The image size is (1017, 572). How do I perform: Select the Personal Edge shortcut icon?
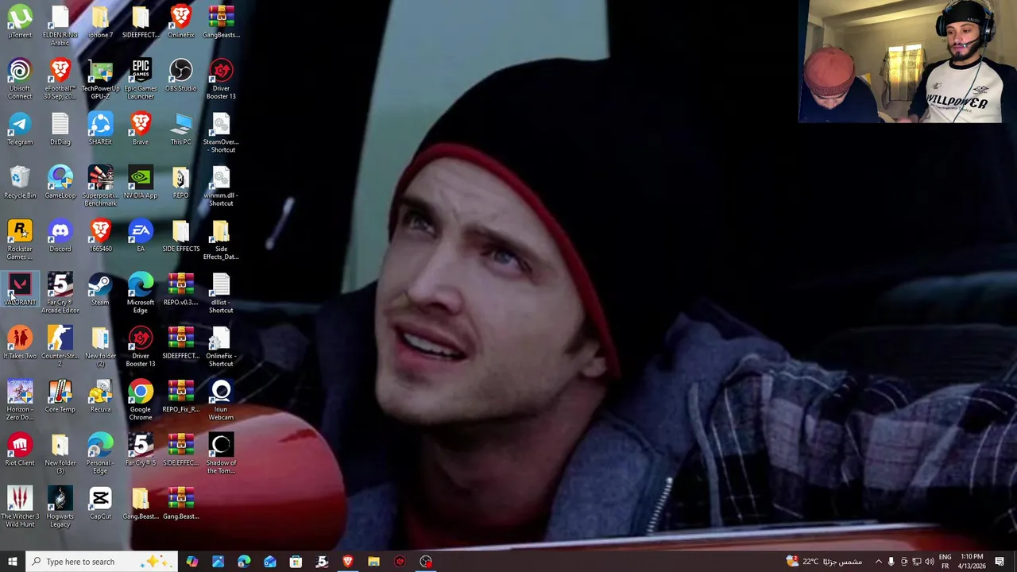tap(100, 453)
